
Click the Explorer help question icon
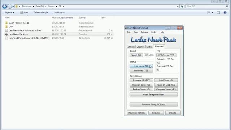coord(225,13)
